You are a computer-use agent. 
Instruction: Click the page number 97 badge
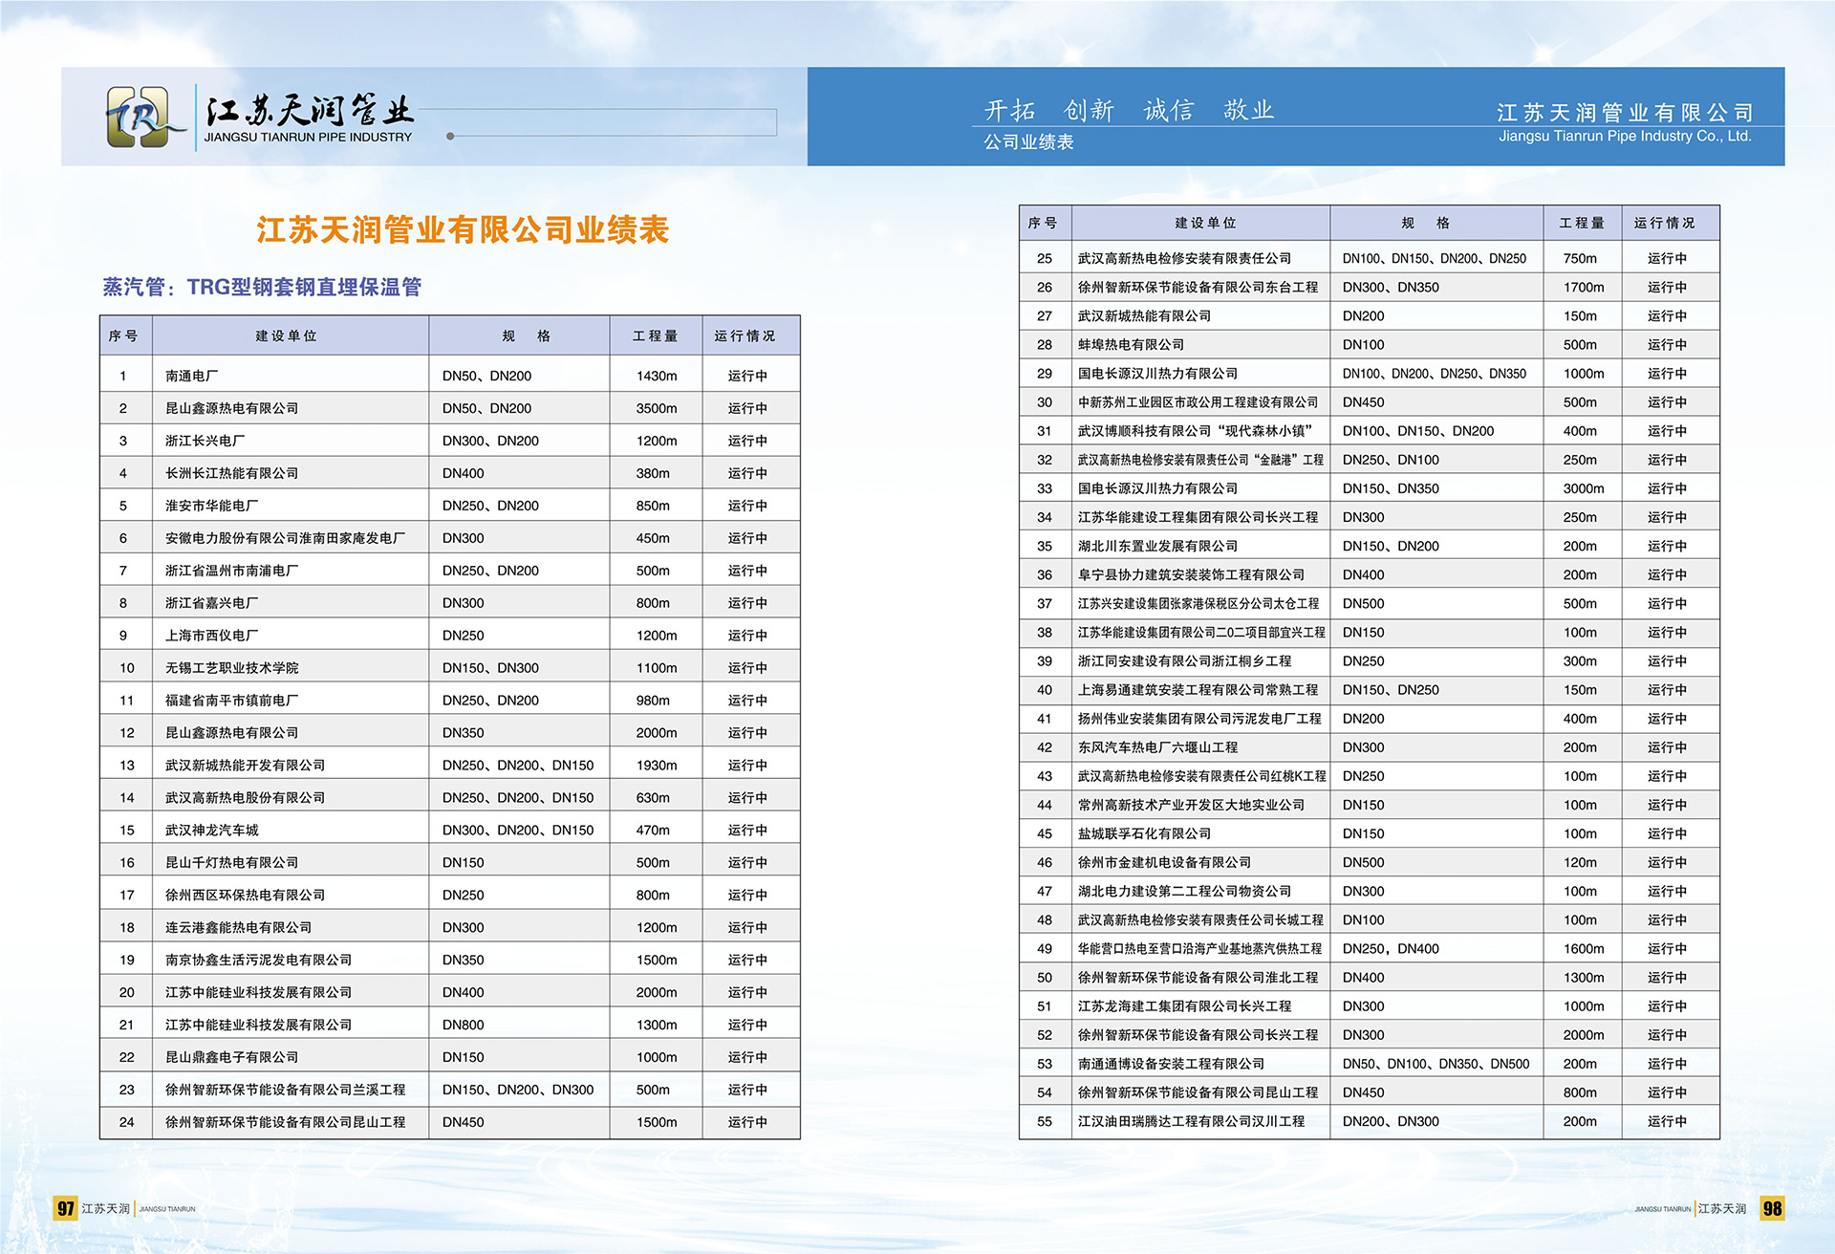[65, 1208]
